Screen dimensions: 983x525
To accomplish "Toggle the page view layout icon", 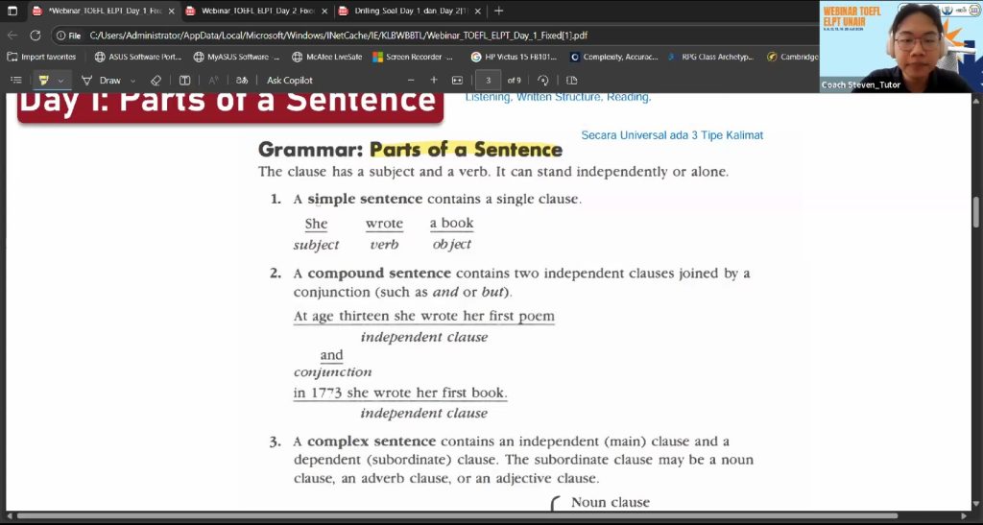I will tap(571, 81).
